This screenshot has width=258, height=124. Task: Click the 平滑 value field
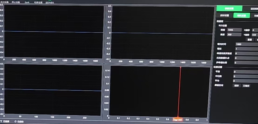[246, 72]
